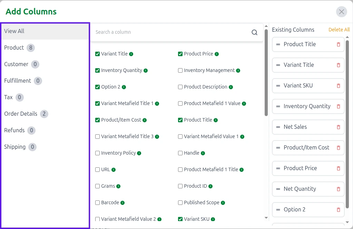Enable the Inventory Policy checkbox
Viewport: 353px width, 229px height.
click(x=98, y=153)
